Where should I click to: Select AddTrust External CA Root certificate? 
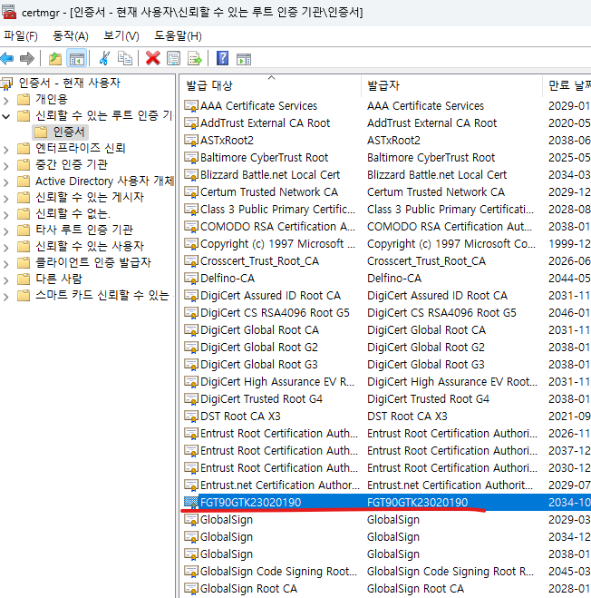(386, 123)
